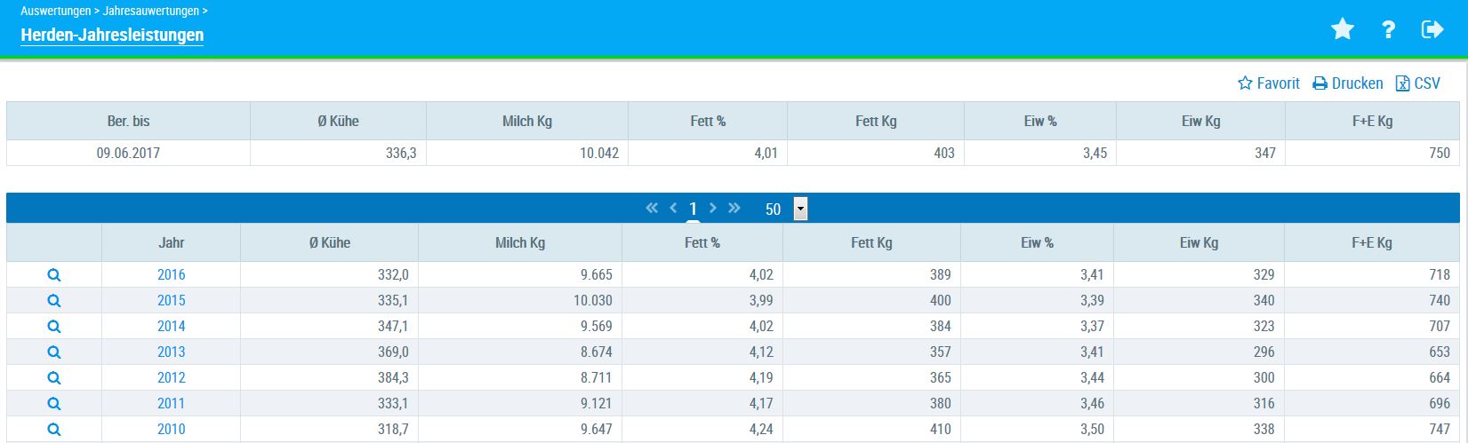Screen dimensions: 1468x443
Task: Open details magnifier for year 2011
Action: 54,404
